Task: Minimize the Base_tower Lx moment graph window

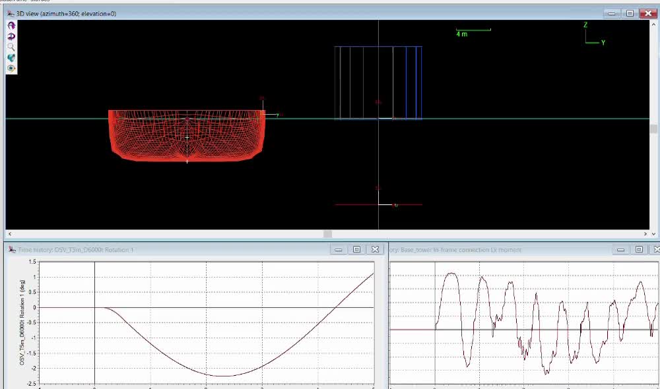Action: [620, 250]
